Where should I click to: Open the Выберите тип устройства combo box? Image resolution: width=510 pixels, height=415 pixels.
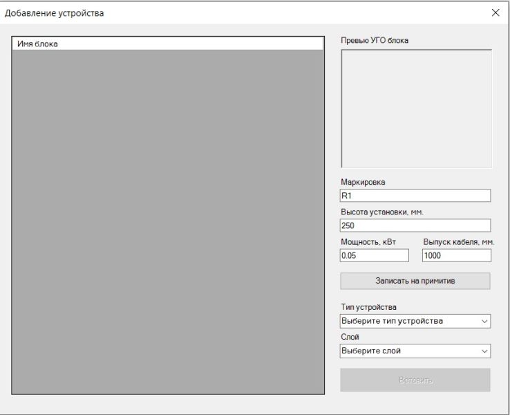point(415,321)
